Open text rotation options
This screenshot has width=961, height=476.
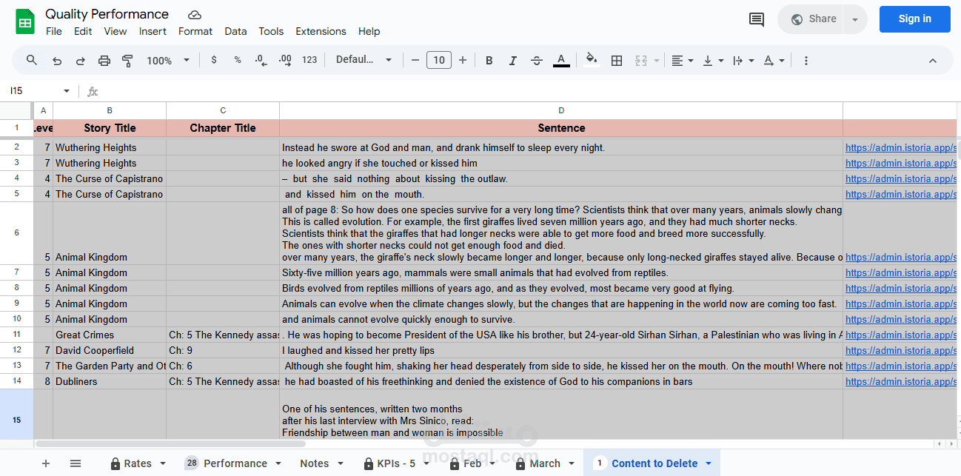pos(774,61)
